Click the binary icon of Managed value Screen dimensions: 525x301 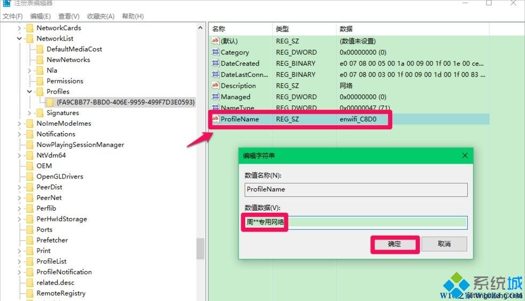click(215, 96)
